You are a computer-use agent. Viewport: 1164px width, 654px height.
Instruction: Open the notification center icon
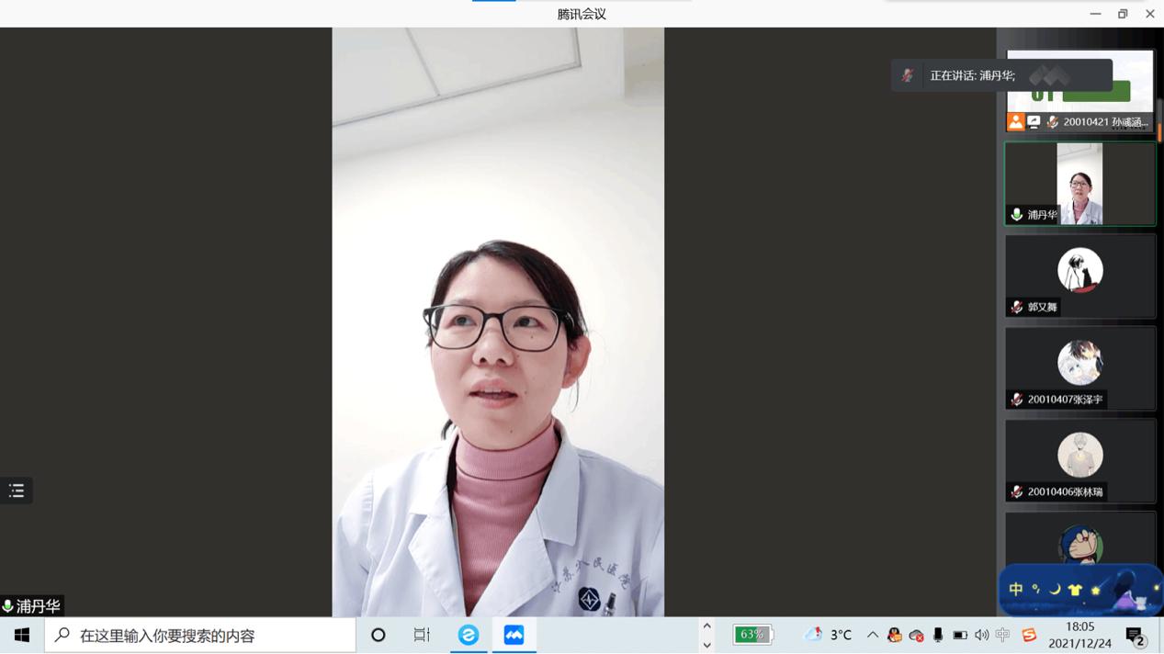[1136, 636]
